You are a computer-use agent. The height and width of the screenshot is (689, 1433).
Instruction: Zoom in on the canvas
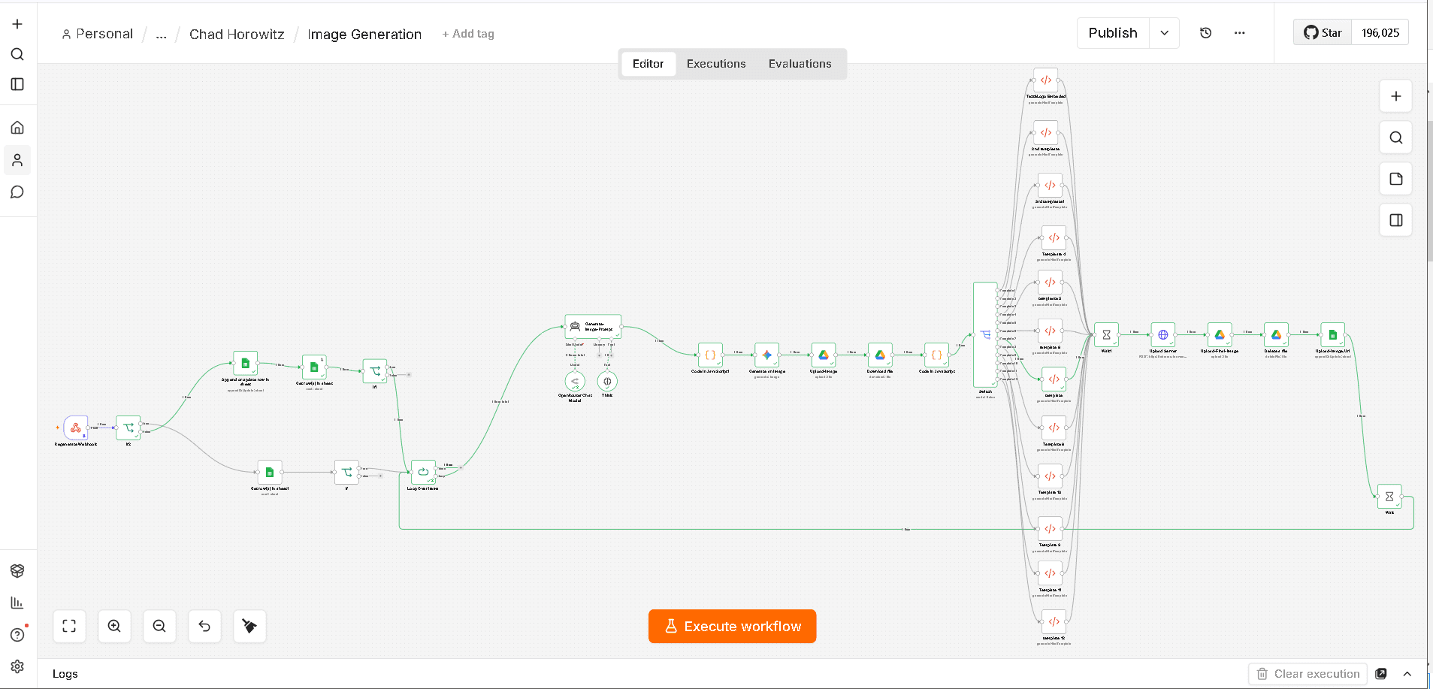[114, 626]
